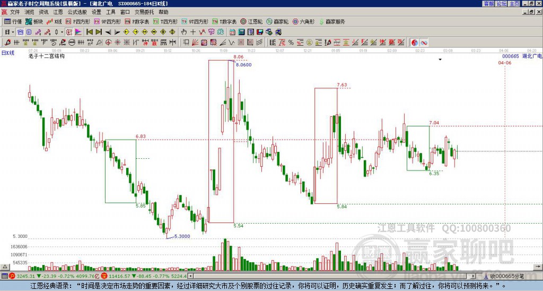This screenshot has width=543, height=291.
Task: Switch to the K线 chart view
Action: (54, 21)
